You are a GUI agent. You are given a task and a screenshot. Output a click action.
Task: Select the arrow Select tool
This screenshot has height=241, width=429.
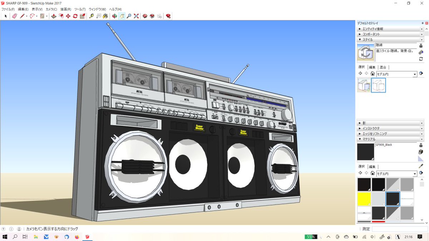pyautogui.click(x=6, y=16)
